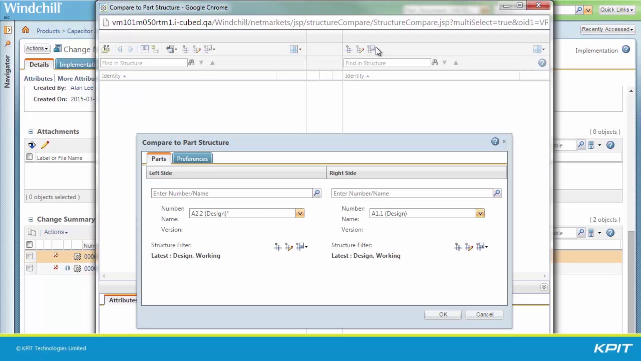Click the previous arrow in compare toolbar

pos(120,49)
